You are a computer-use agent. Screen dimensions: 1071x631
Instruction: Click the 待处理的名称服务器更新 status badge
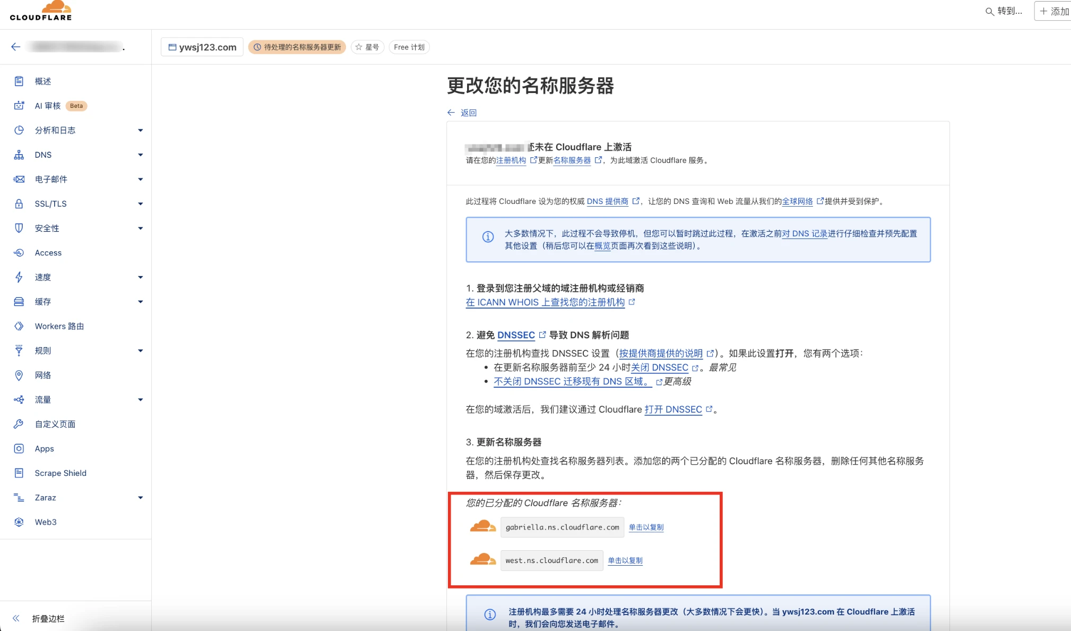(x=297, y=47)
